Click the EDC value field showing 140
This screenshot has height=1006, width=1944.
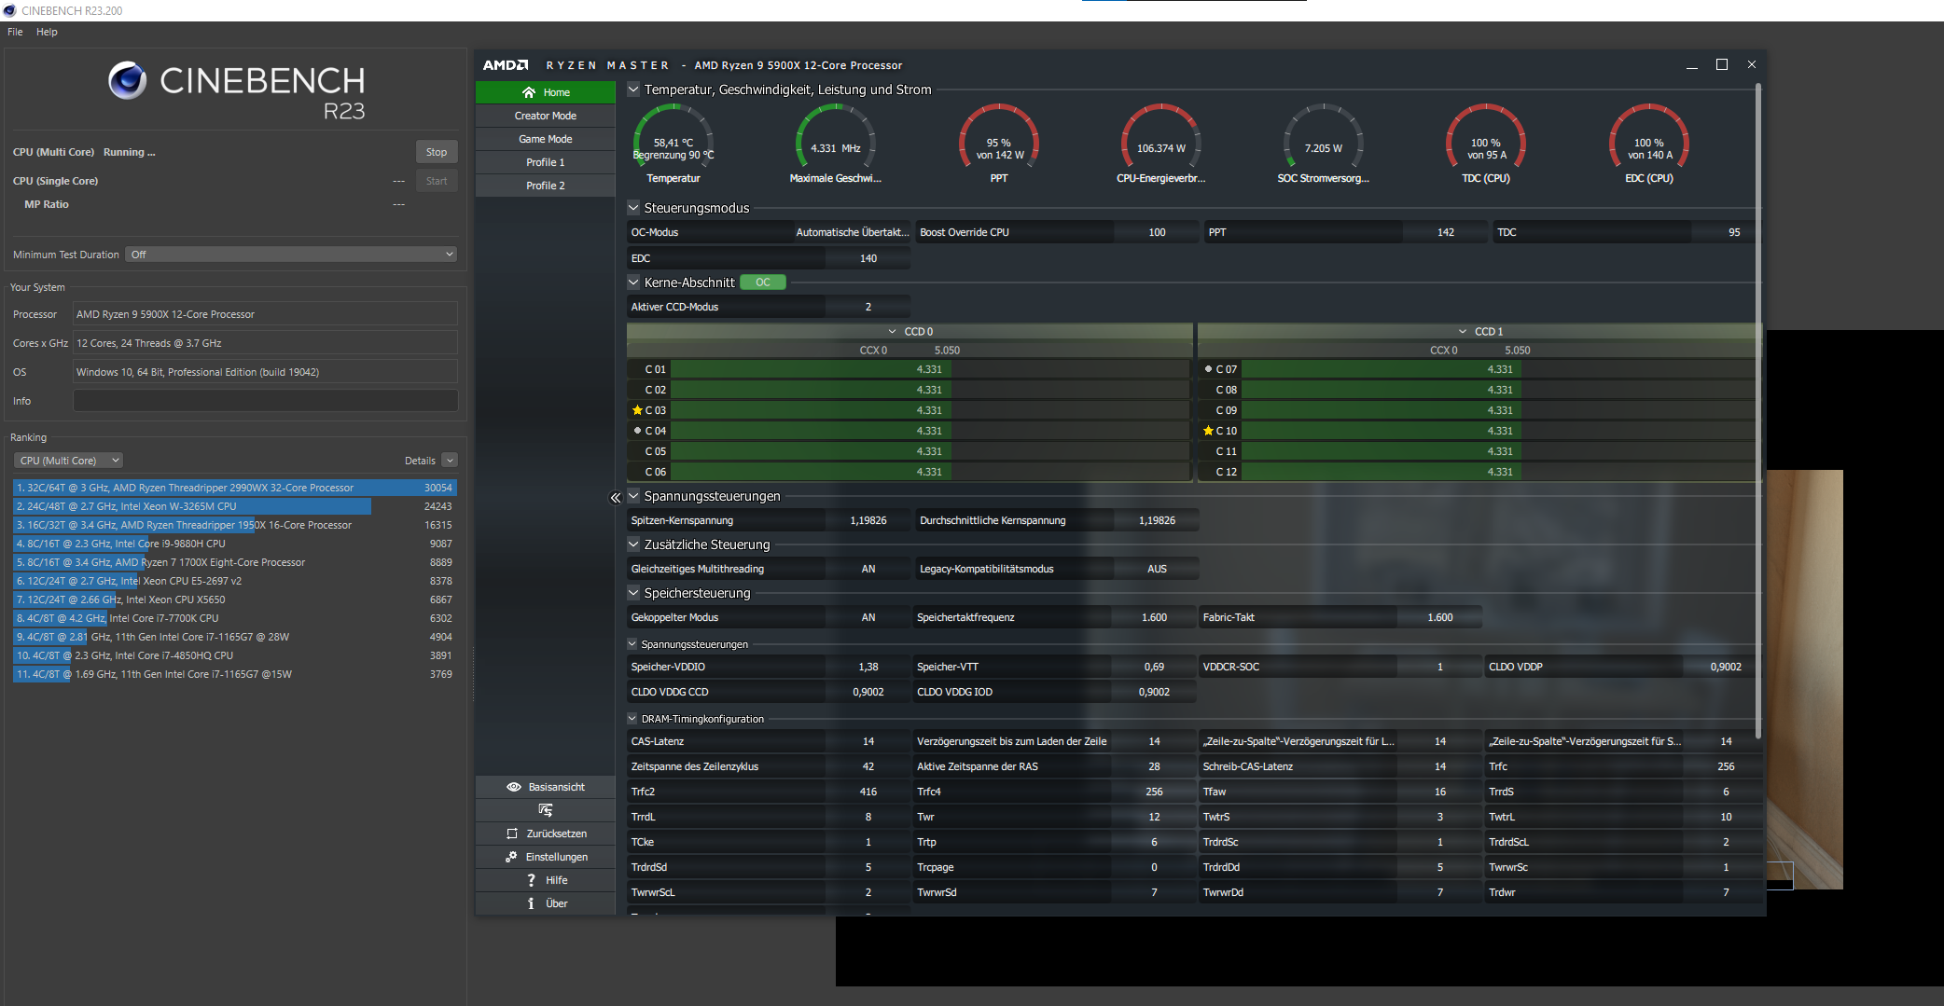coord(868,258)
